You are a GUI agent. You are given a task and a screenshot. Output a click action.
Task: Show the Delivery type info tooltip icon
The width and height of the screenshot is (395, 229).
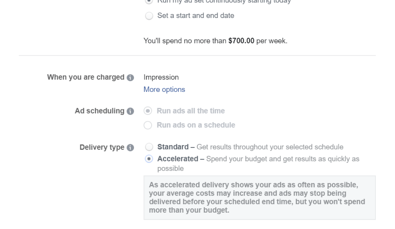[130, 148]
